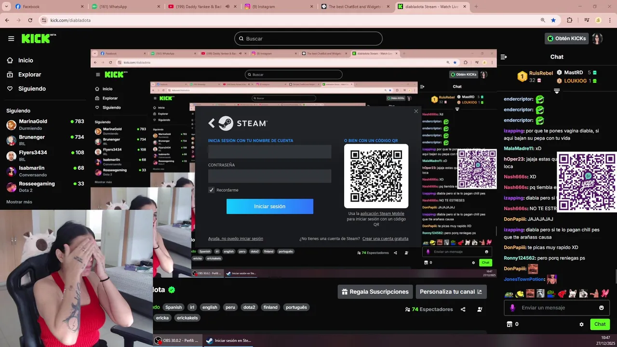Share the stream via share icon
The image size is (617, 347).
[x=463, y=309]
